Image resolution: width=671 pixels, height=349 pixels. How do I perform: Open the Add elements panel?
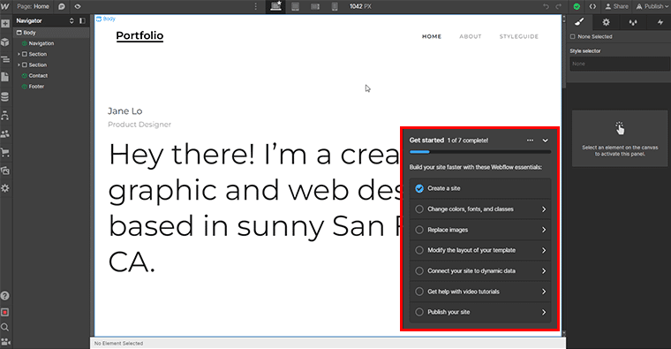click(5, 24)
